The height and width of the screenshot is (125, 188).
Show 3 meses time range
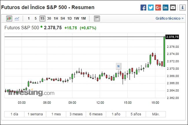tap(76, 114)
